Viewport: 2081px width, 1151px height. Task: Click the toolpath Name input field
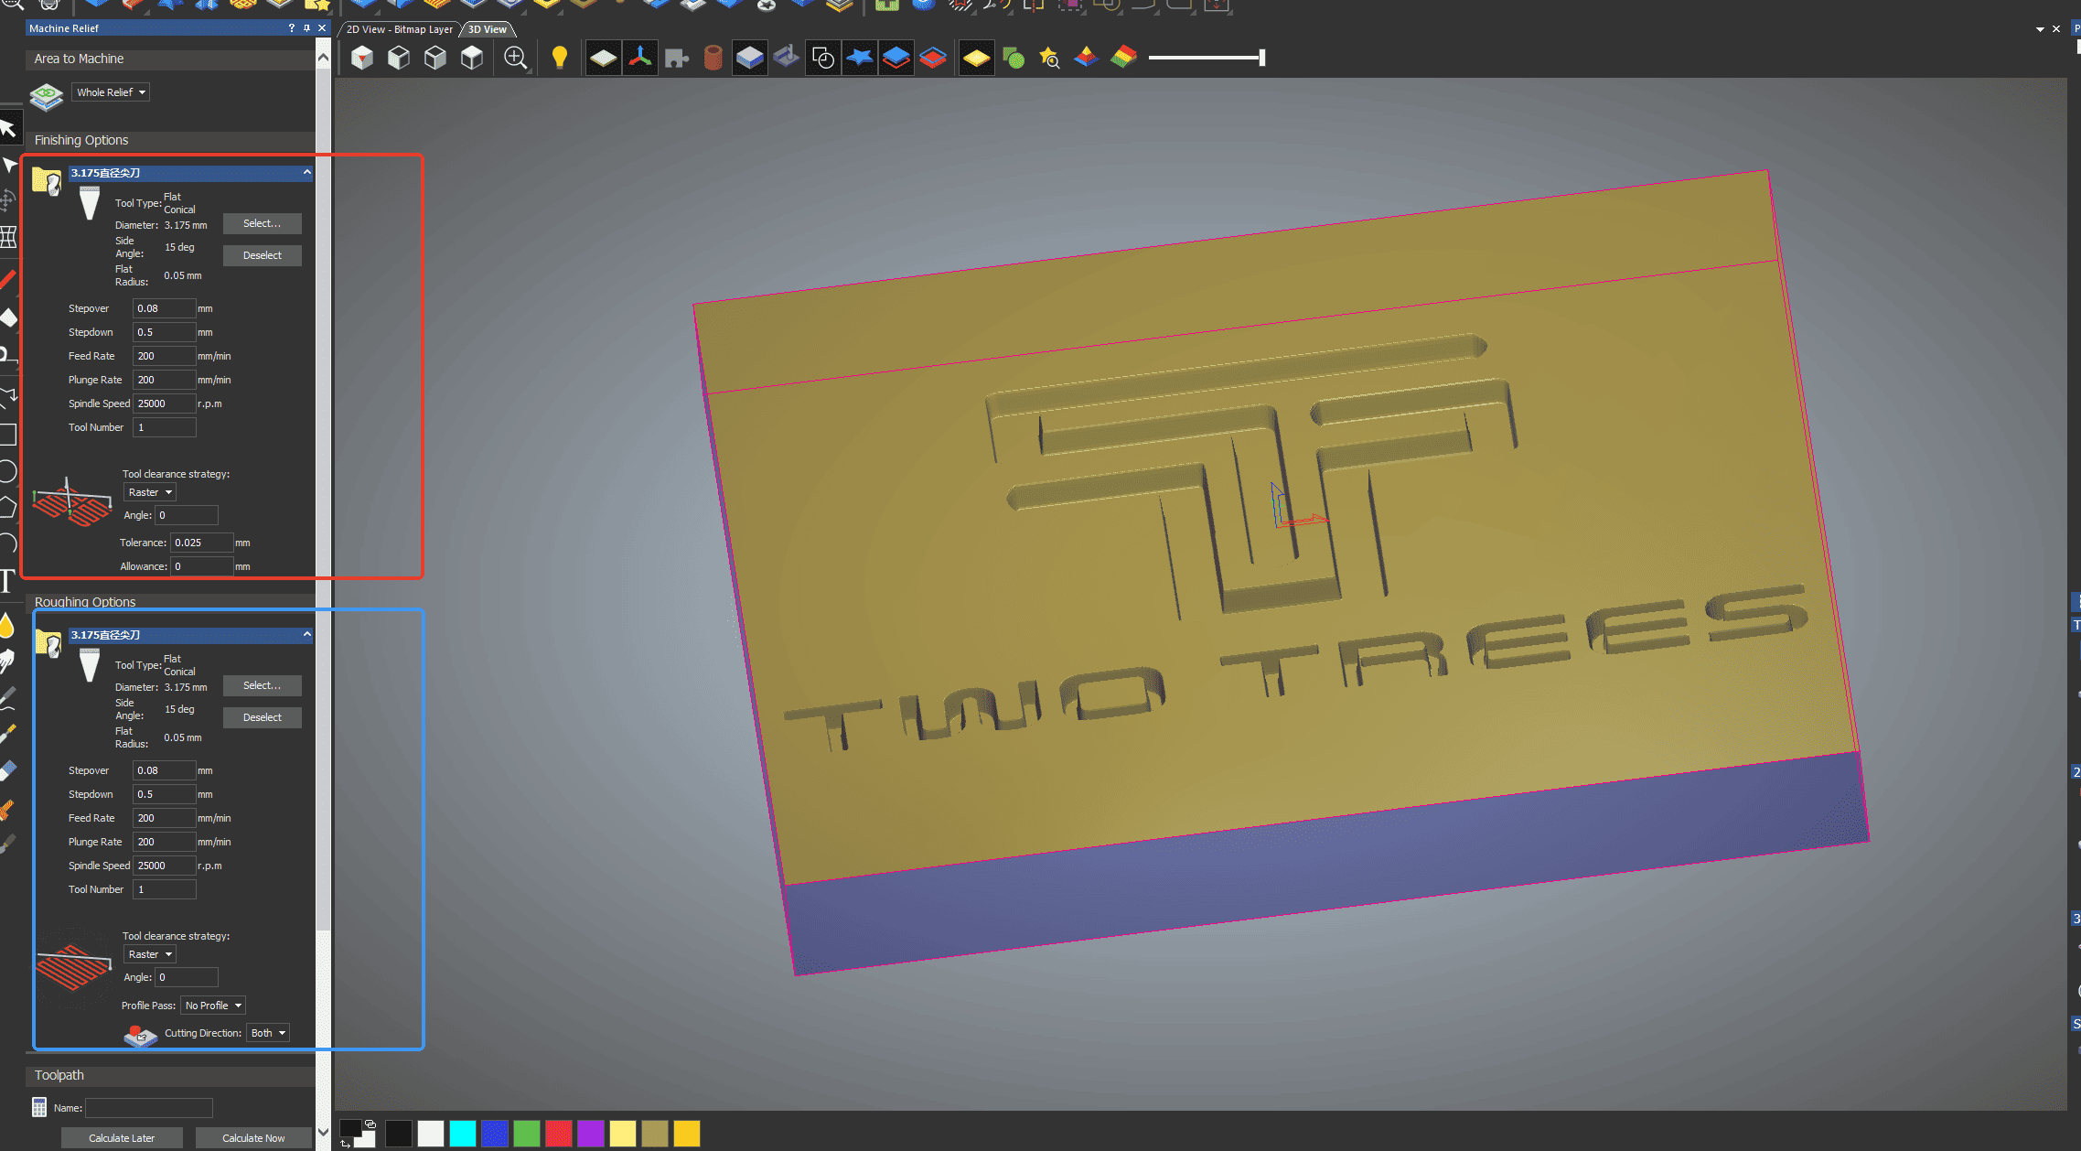(x=149, y=1108)
